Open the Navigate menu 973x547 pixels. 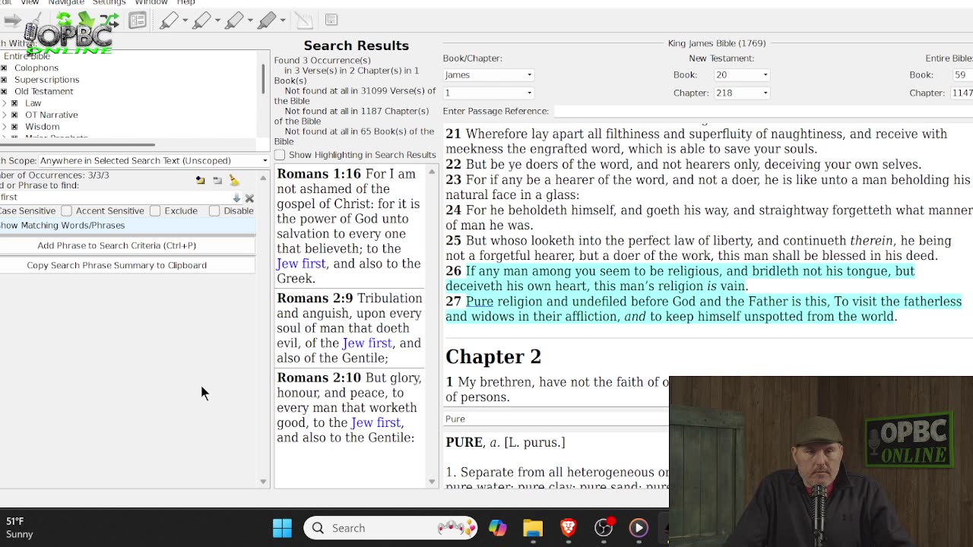(x=66, y=2)
